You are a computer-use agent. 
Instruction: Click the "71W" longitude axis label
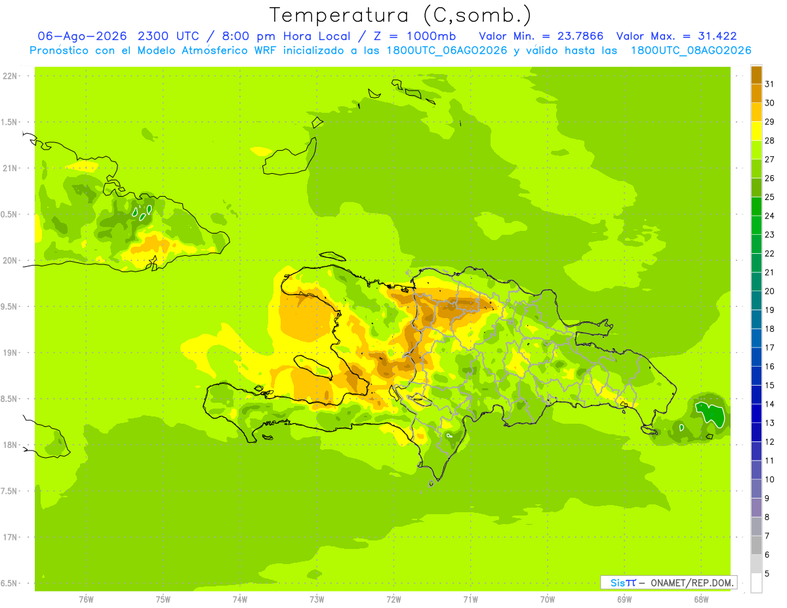coord(470,599)
